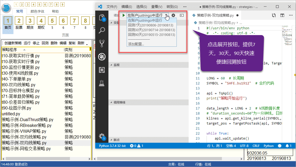Select 添加配置... in the dropdown
Screen dimensions: 296x167
(x=136, y=44)
